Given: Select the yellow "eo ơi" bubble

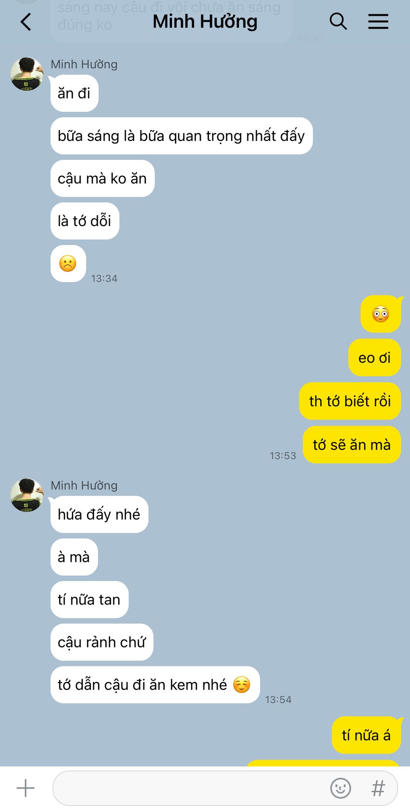Looking at the screenshot, I should click(x=375, y=358).
